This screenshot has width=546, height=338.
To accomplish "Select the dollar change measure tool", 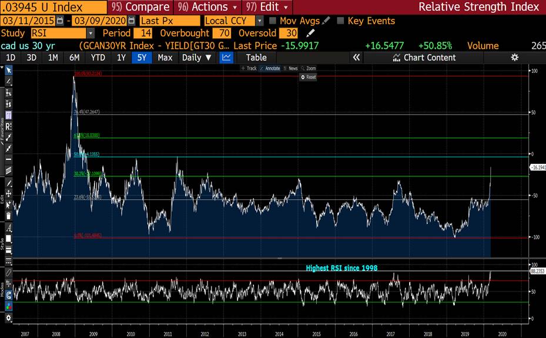I will point(8,104).
